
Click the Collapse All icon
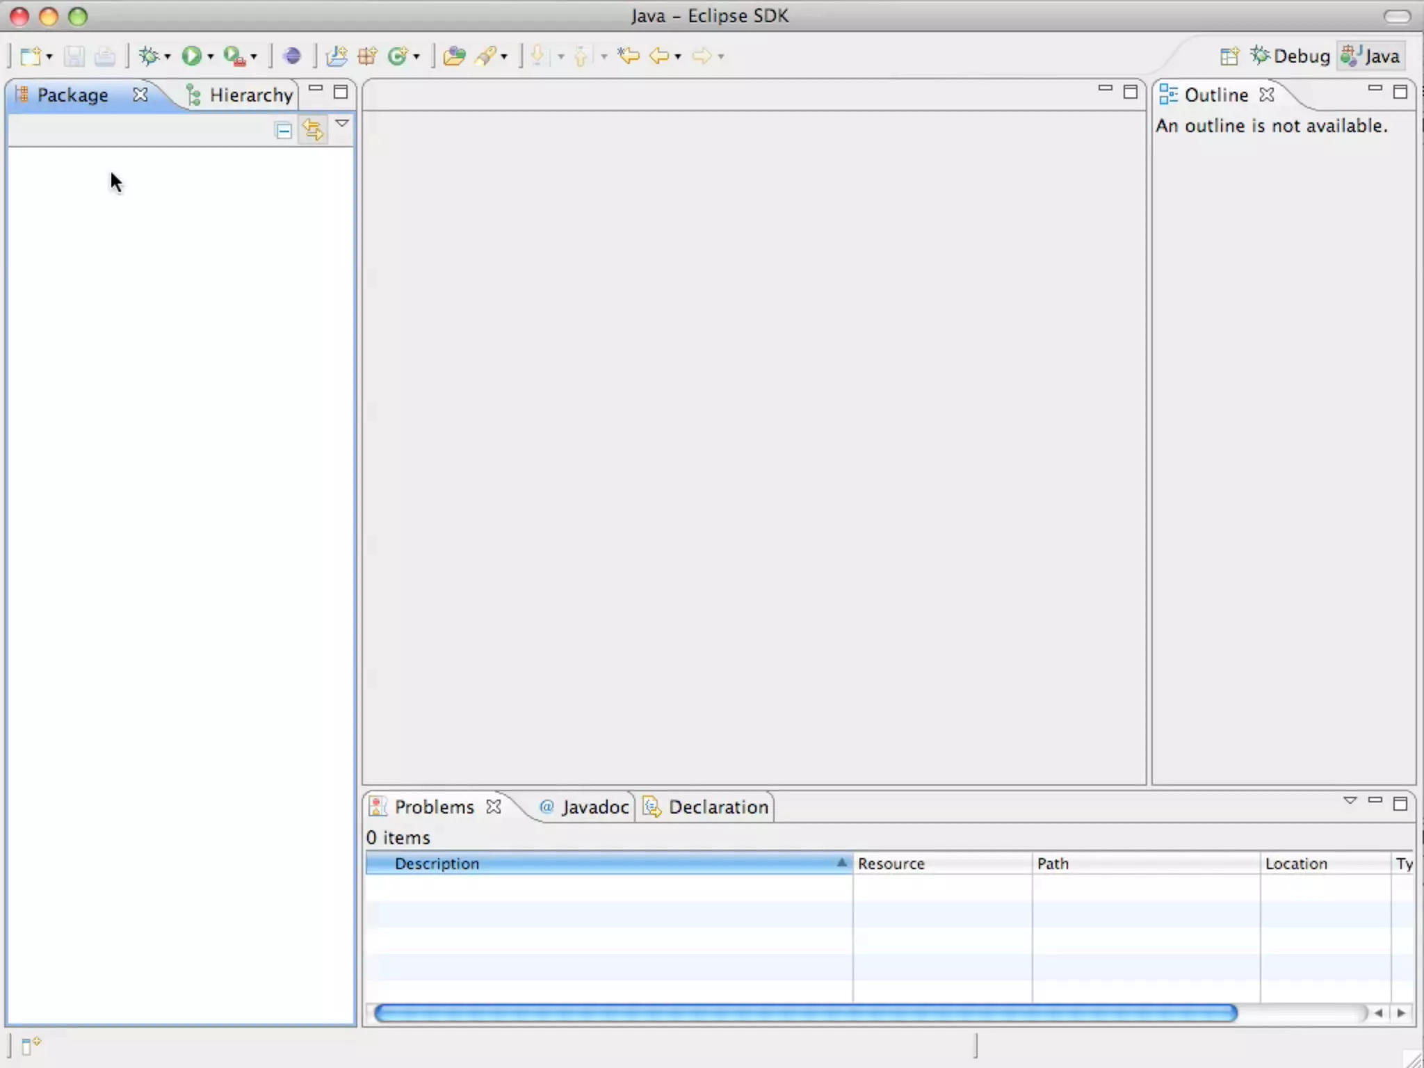[284, 131]
